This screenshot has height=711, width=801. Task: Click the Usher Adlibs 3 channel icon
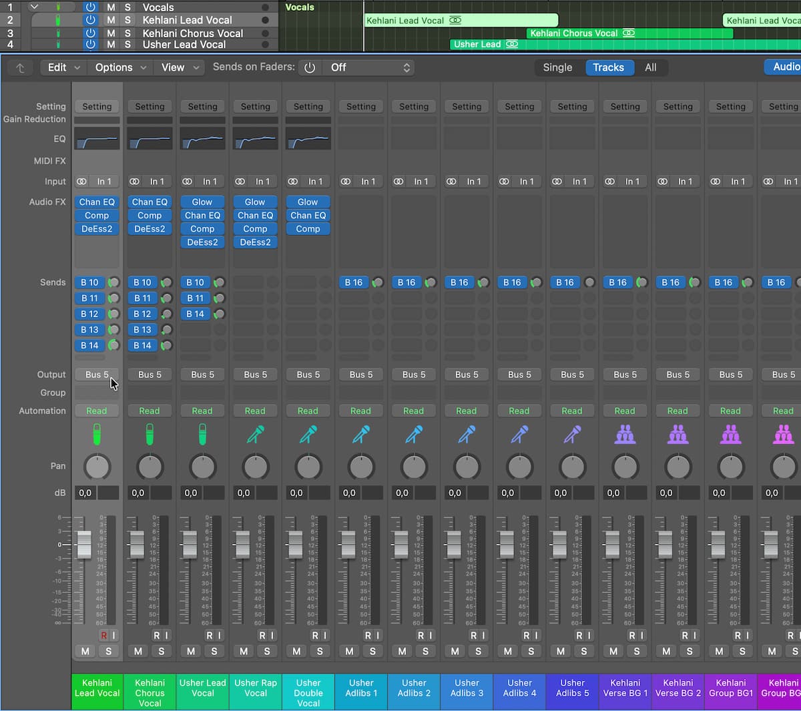coord(467,435)
